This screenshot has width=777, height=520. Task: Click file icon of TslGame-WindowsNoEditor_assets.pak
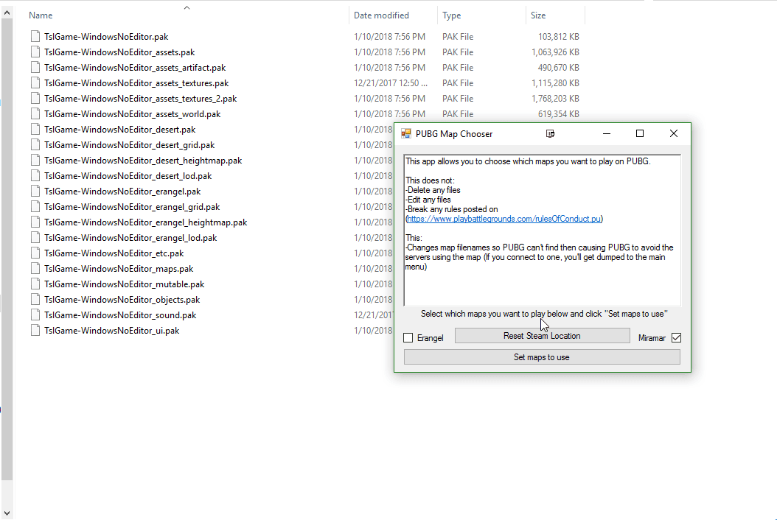35,52
